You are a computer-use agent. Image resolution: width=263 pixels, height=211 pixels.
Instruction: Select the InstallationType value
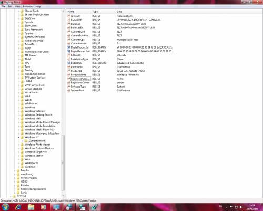79,59
